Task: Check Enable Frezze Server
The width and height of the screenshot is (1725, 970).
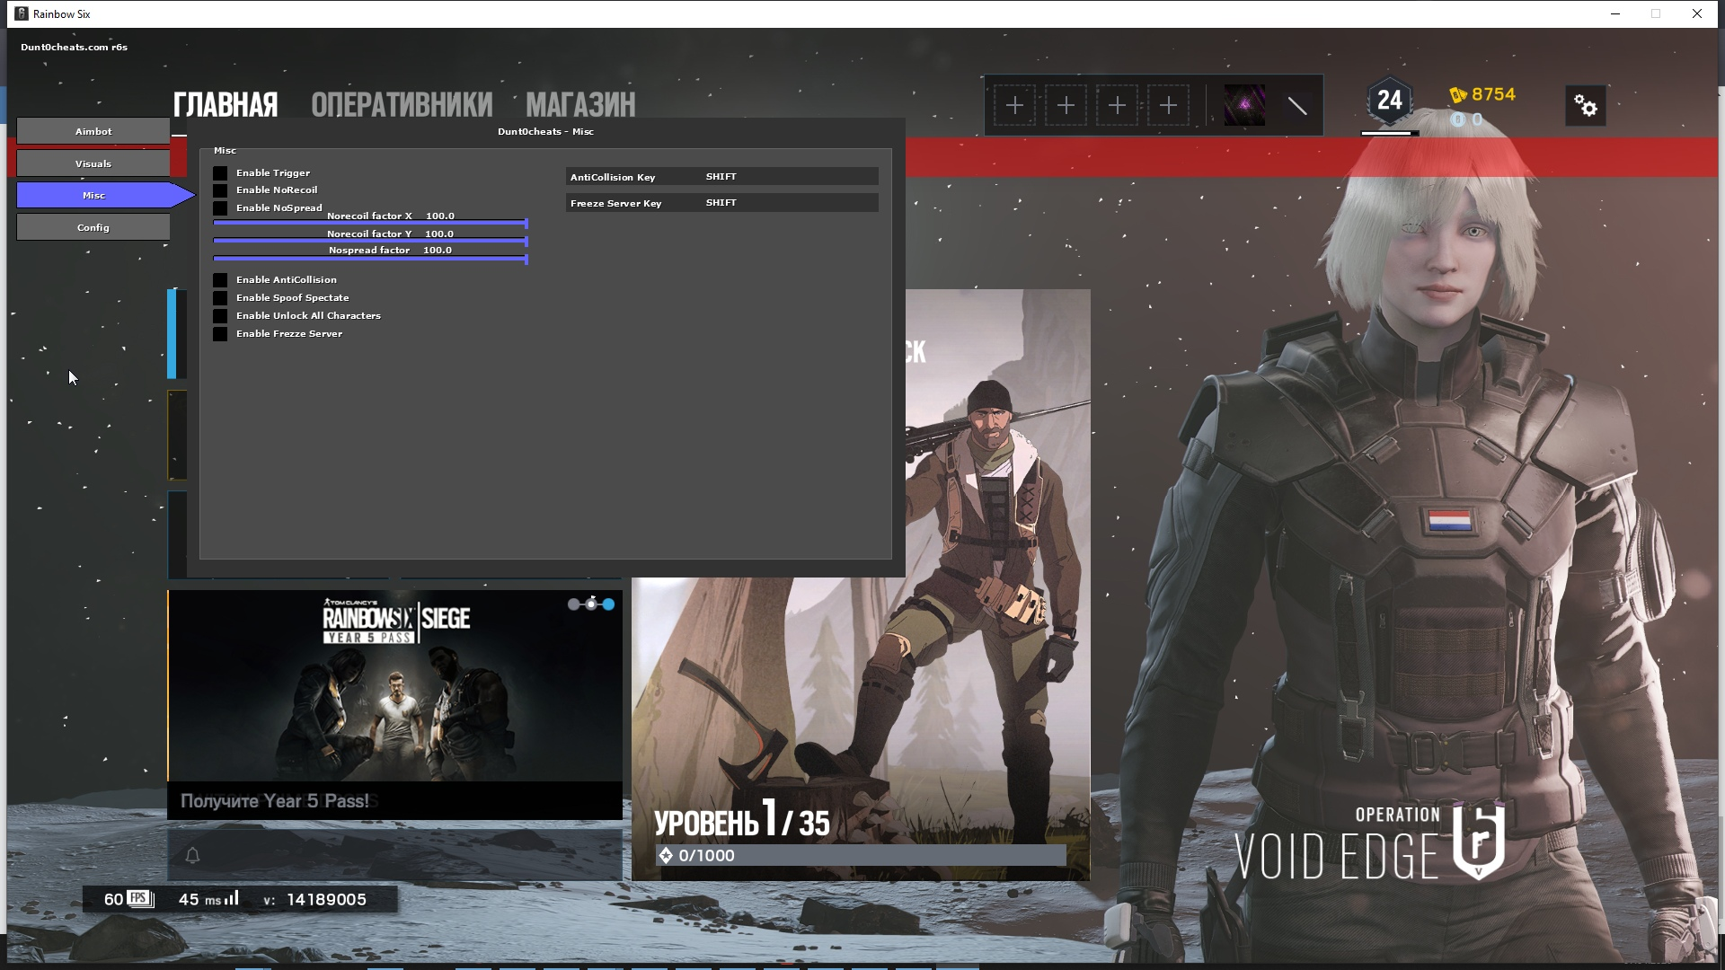Action: [220, 334]
